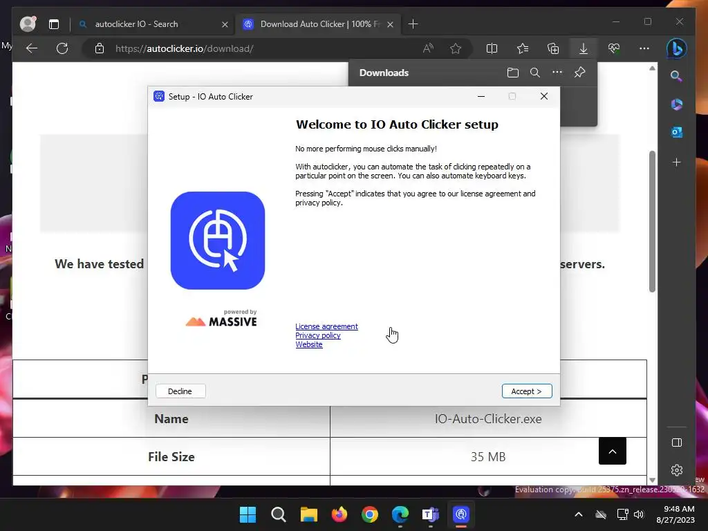Toggle Downloads button in Edge toolbar

tap(584, 48)
